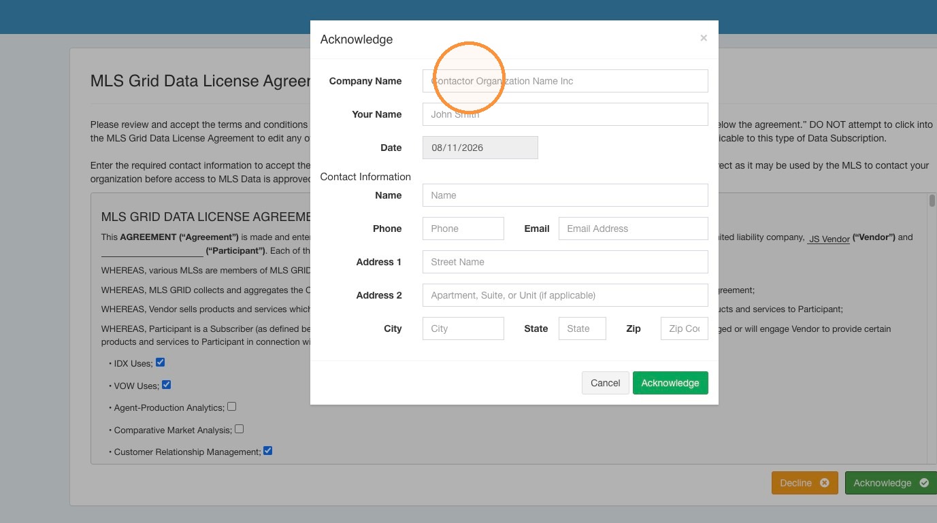Click the "Company Name" label
This screenshot has height=523, width=937.
365,81
